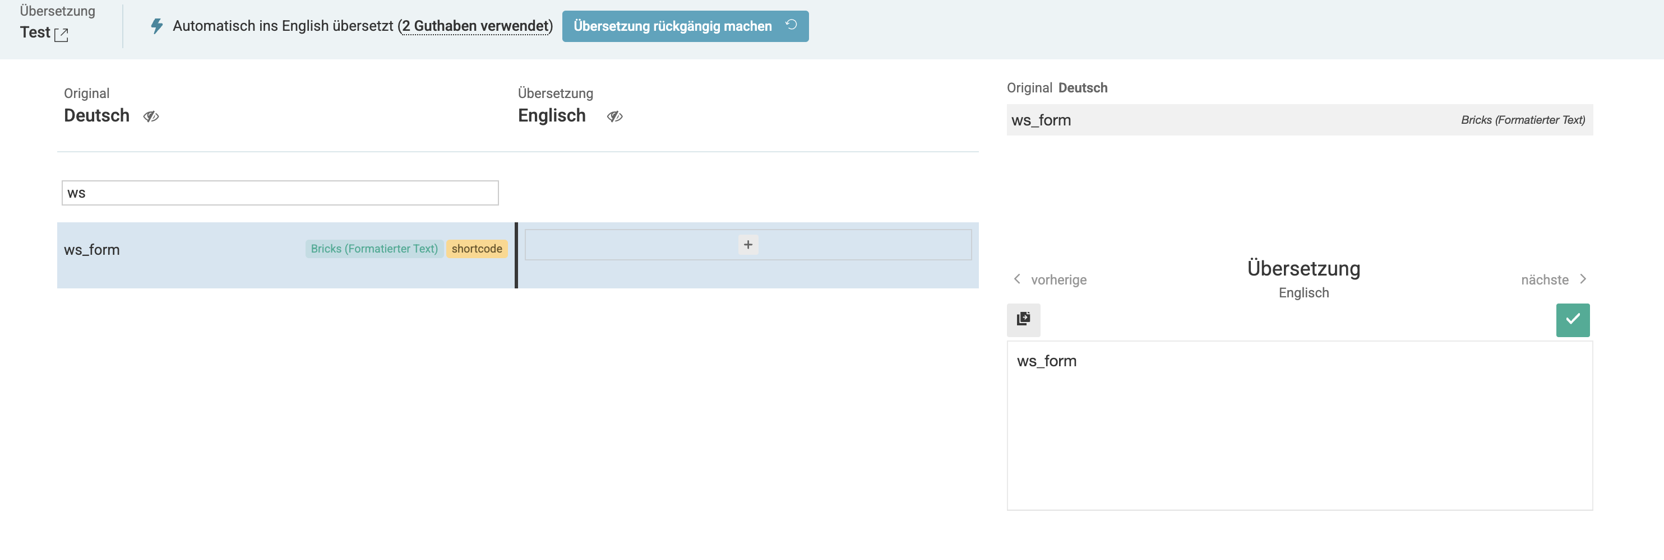Click the 'Deutsch' original language heading

click(96, 115)
